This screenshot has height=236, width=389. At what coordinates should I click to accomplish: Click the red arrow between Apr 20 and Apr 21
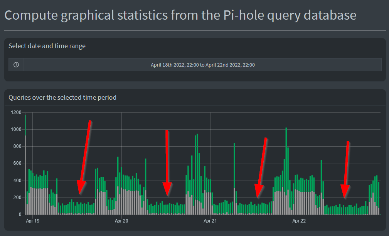(167, 162)
